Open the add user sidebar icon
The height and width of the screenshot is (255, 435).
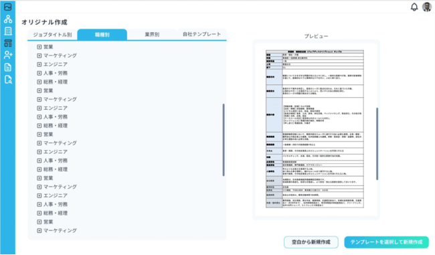[8, 55]
